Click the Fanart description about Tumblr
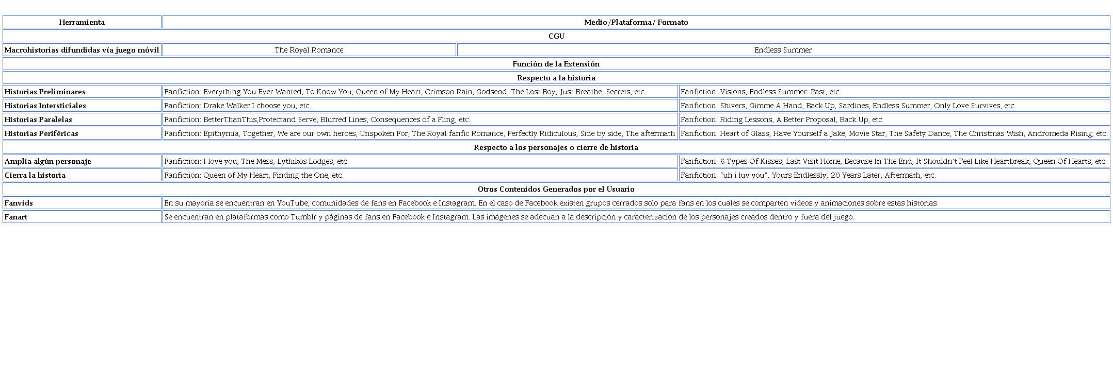Viewport: 1113px width, 392px height. [509, 217]
